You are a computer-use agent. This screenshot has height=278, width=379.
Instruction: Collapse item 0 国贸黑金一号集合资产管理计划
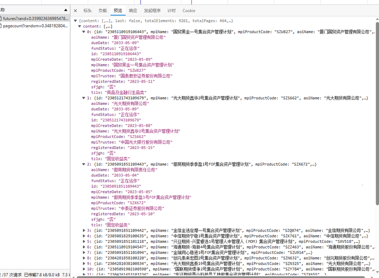point(84,32)
